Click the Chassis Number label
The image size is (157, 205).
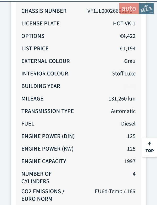(x=44, y=11)
